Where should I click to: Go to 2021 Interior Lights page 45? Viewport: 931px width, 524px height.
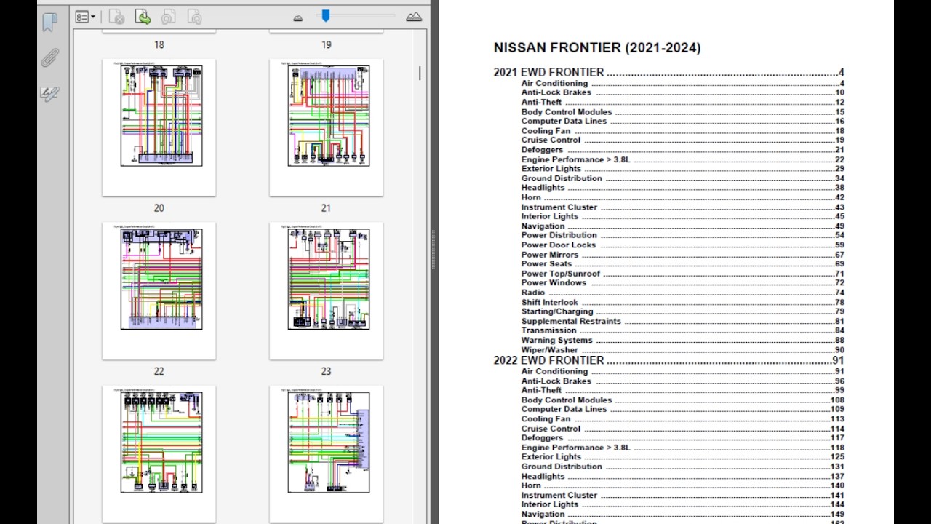[x=682, y=217]
